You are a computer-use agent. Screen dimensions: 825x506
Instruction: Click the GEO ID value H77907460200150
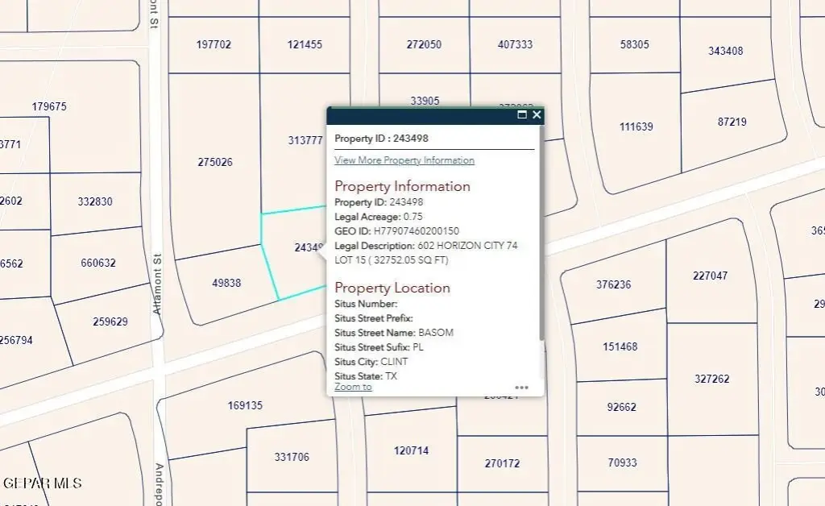417,231
